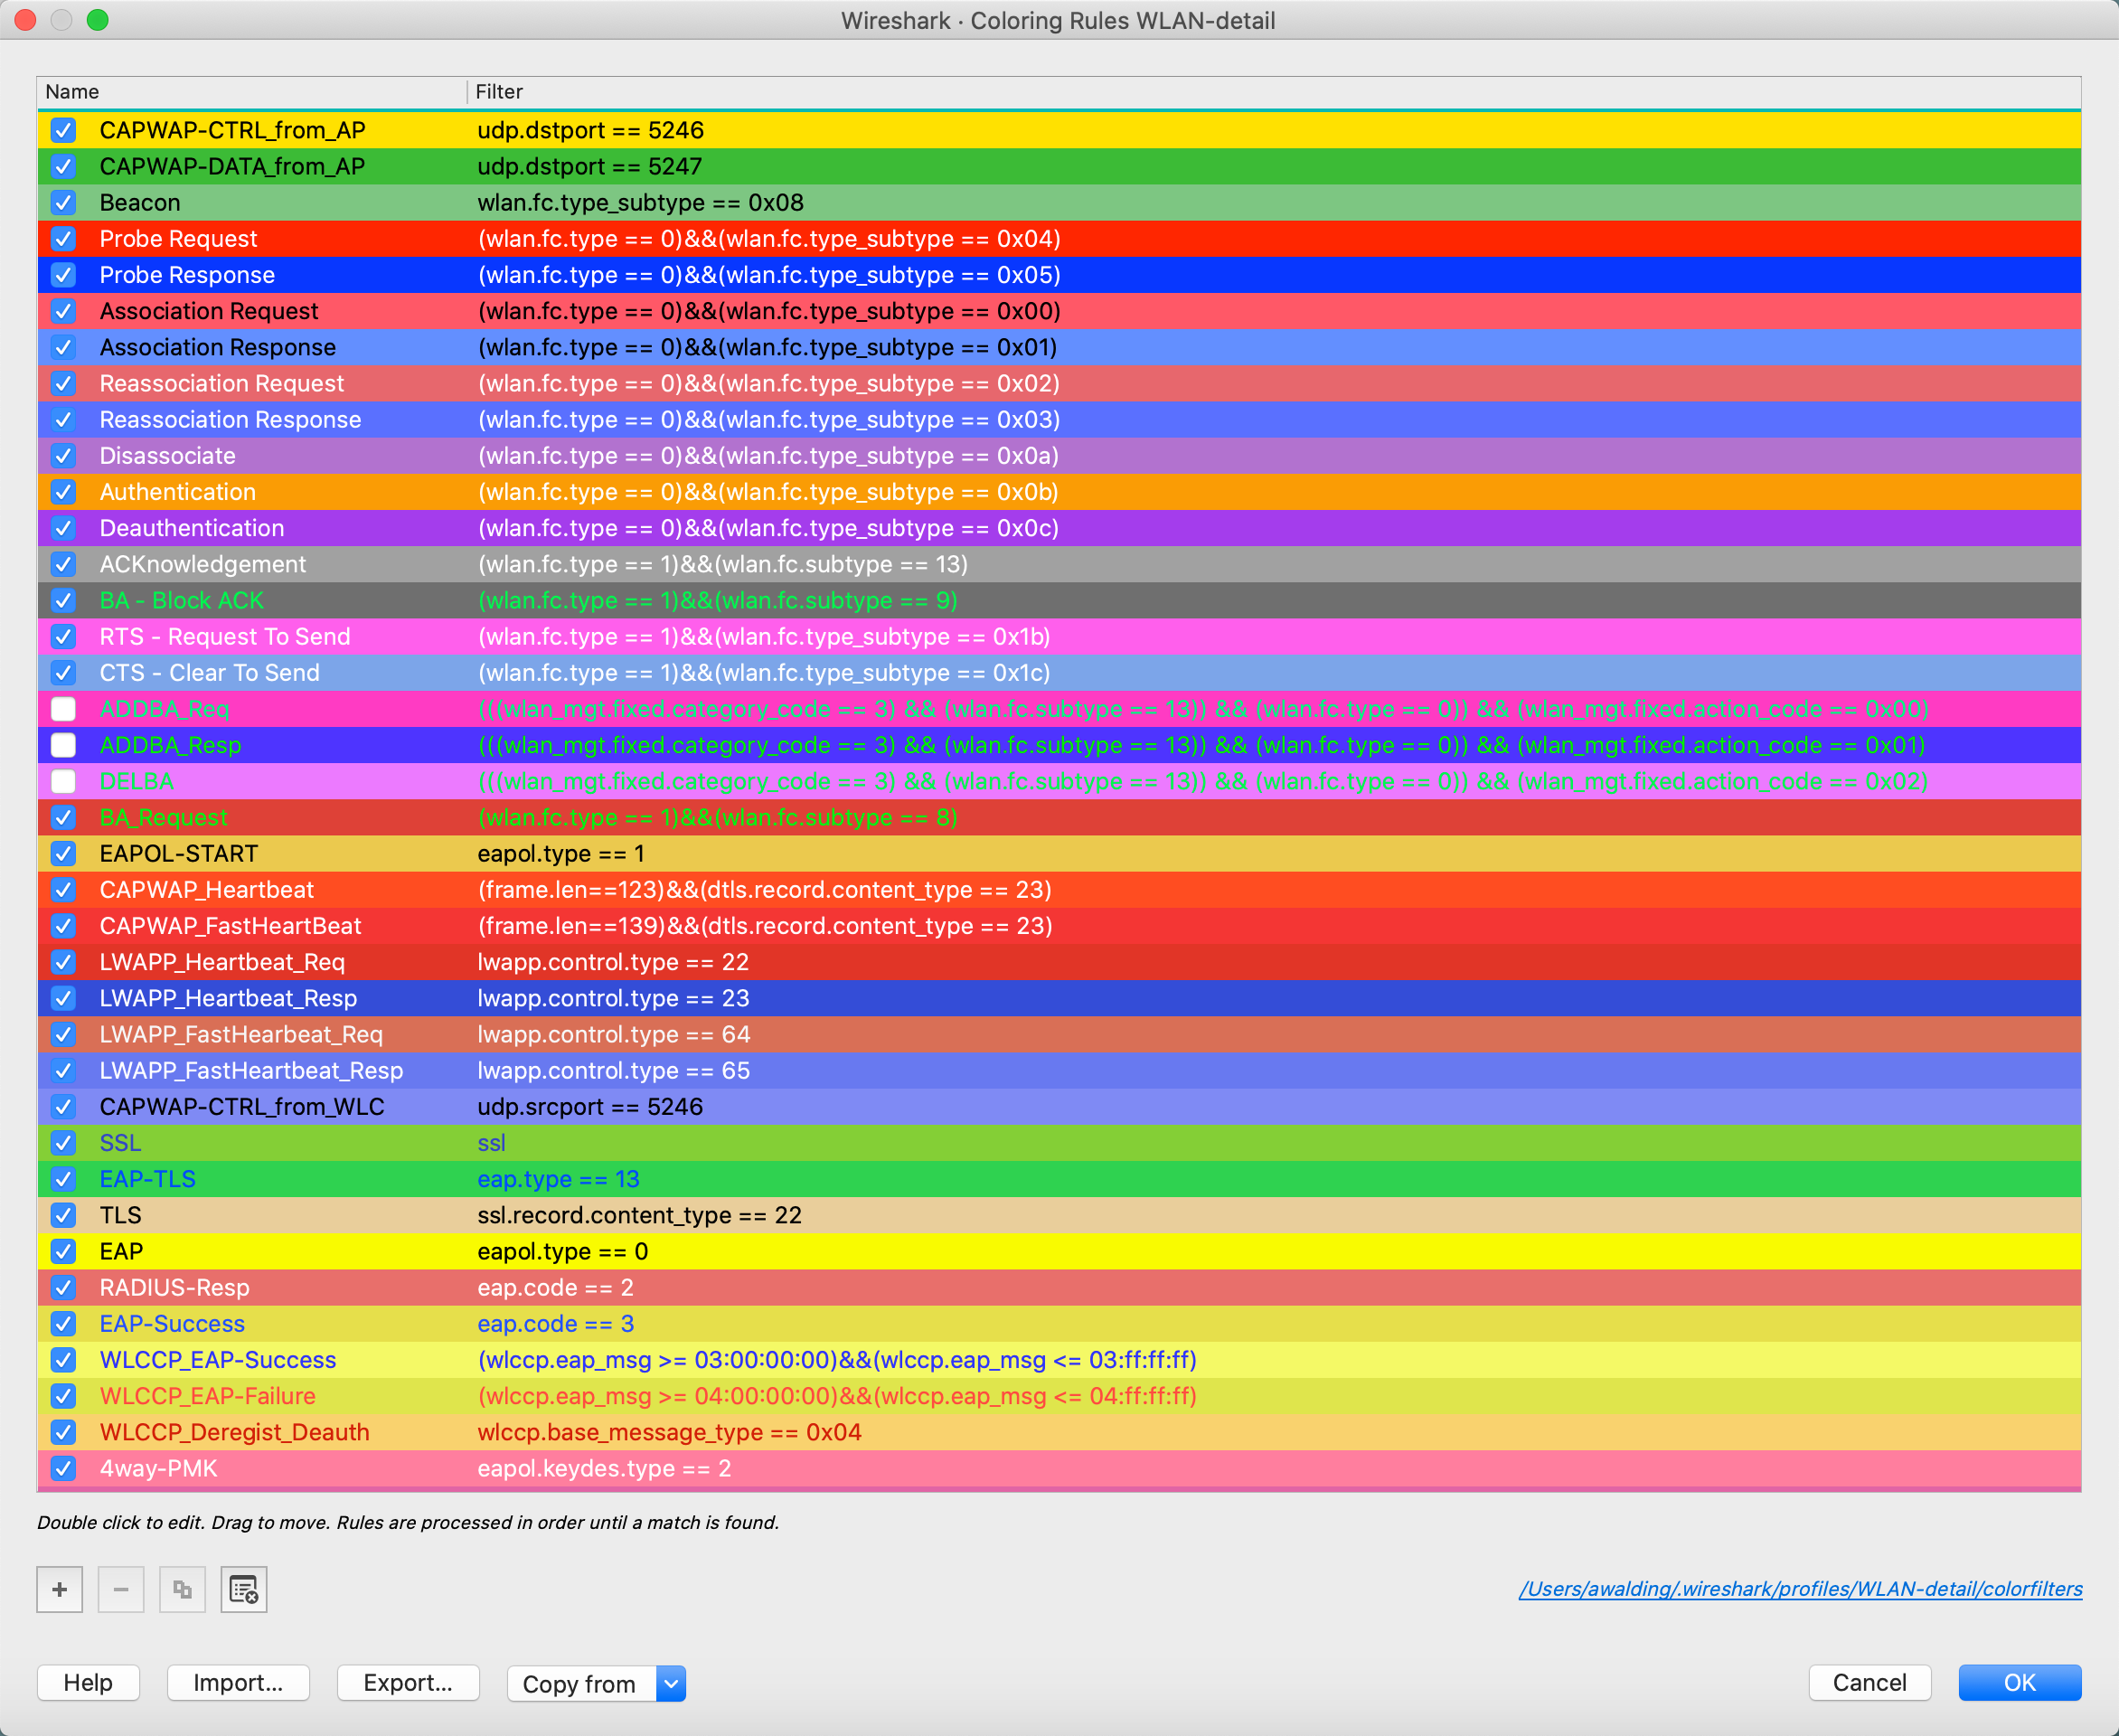This screenshot has width=2119, height=1736.
Task: Click the minus icon to delete rule
Action: point(121,1589)
